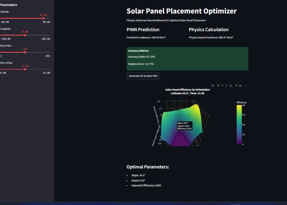Viewport: 287px width, 205px height.
Task: Click the 'Aspect: 0.0°' optimal parameter
Action: tap(138, 180)
